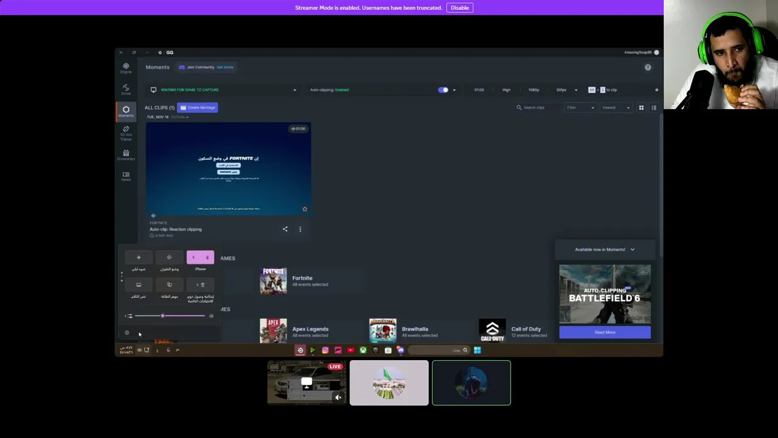Open Instagram from the taskbar
778x438 pixels.
[x=325, y=350]
